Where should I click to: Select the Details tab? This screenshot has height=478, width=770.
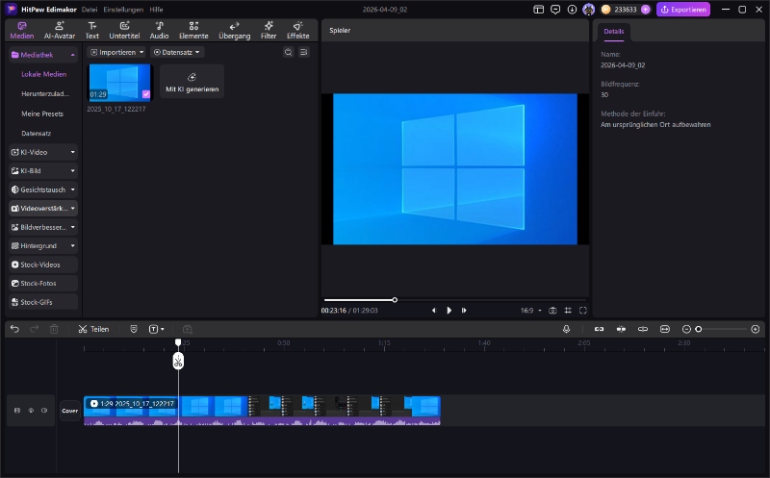click(614, 32)
